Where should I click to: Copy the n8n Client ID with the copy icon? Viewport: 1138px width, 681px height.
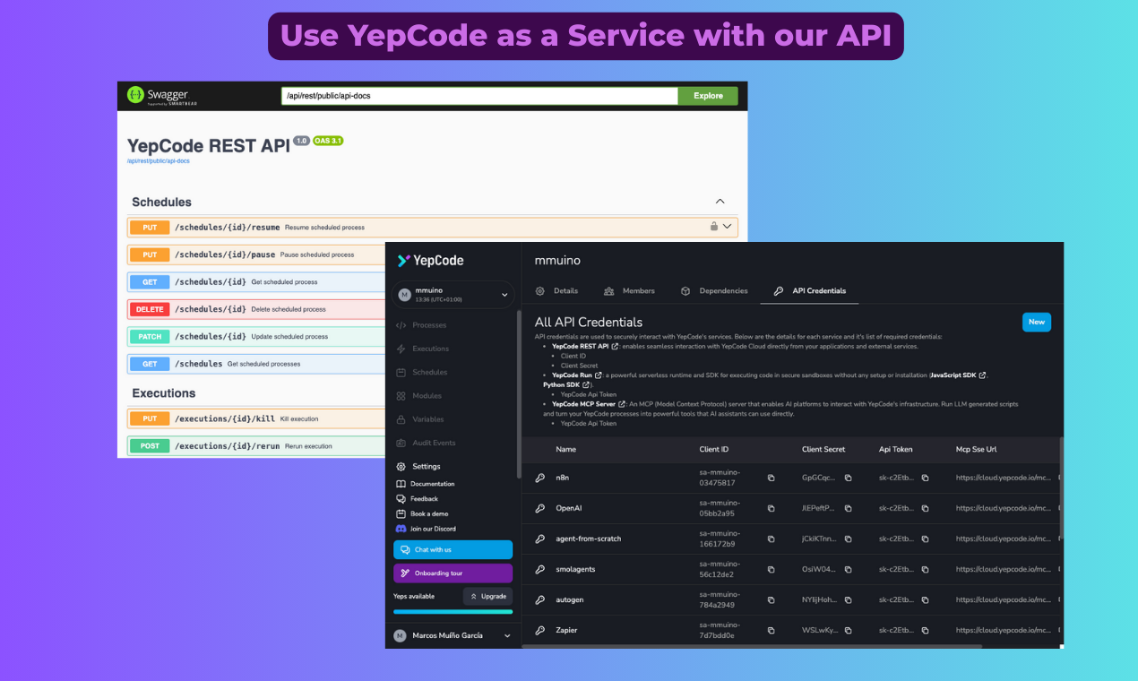pos(772,478)
